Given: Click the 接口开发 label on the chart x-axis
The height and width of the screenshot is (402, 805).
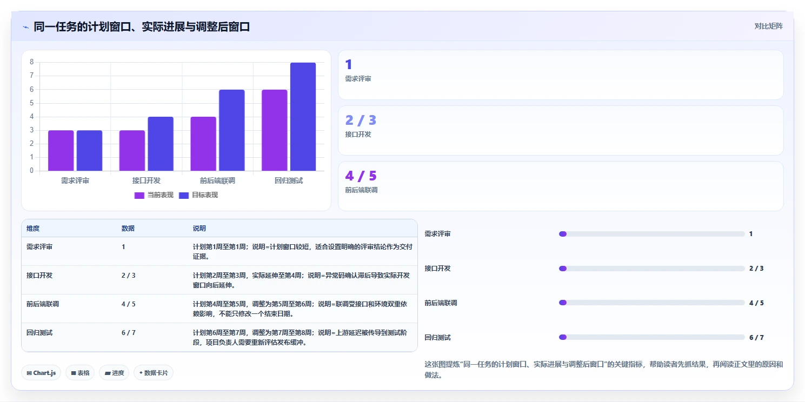Looking at the screenshot, I should (147, 180).
